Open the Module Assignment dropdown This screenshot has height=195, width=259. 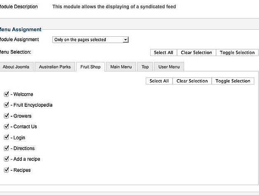click(91, 40)
